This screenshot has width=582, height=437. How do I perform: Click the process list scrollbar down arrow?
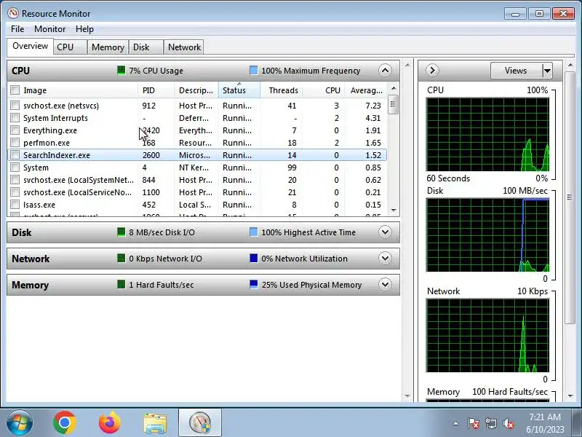click(x=394, y=210)
